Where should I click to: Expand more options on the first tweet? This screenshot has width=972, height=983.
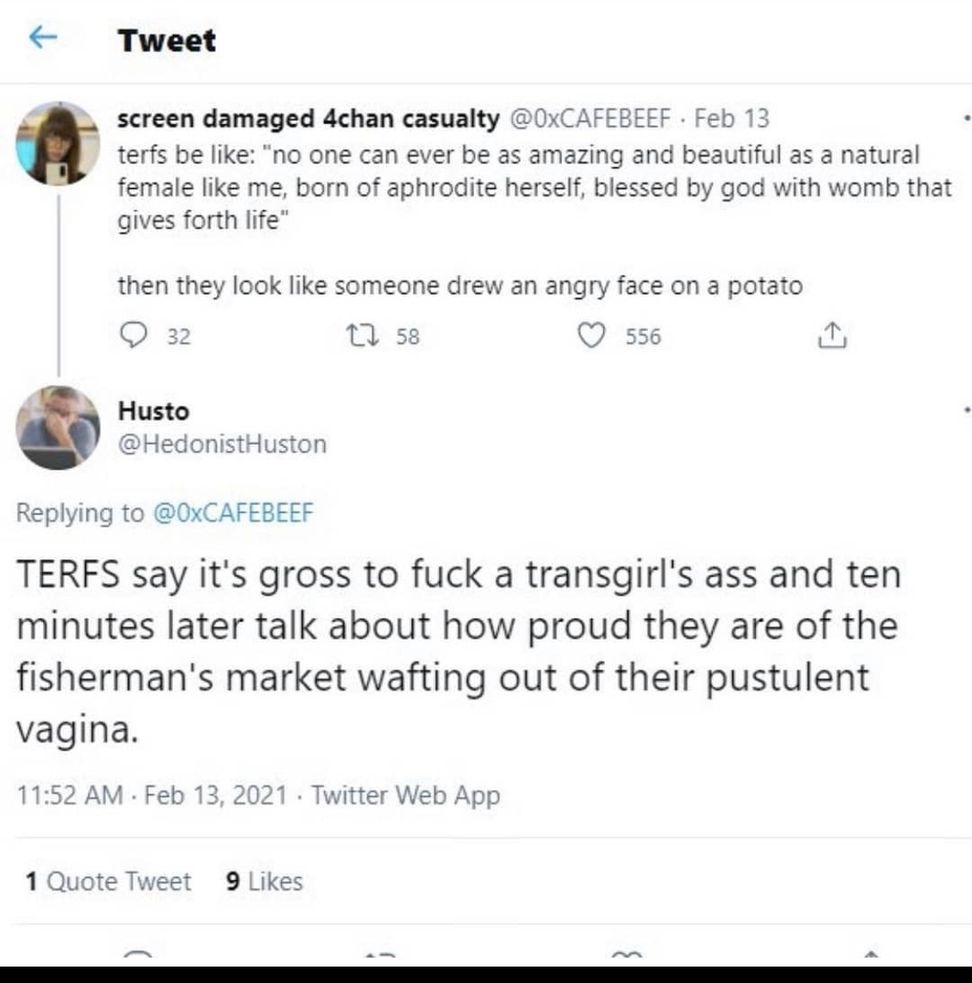coord(966,118)
